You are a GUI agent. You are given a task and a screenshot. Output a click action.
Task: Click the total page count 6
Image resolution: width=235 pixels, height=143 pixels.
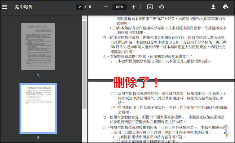pos(90,7)
